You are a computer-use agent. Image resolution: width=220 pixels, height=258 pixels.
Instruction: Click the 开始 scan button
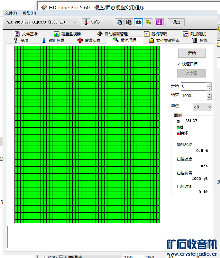coord(192,53)
